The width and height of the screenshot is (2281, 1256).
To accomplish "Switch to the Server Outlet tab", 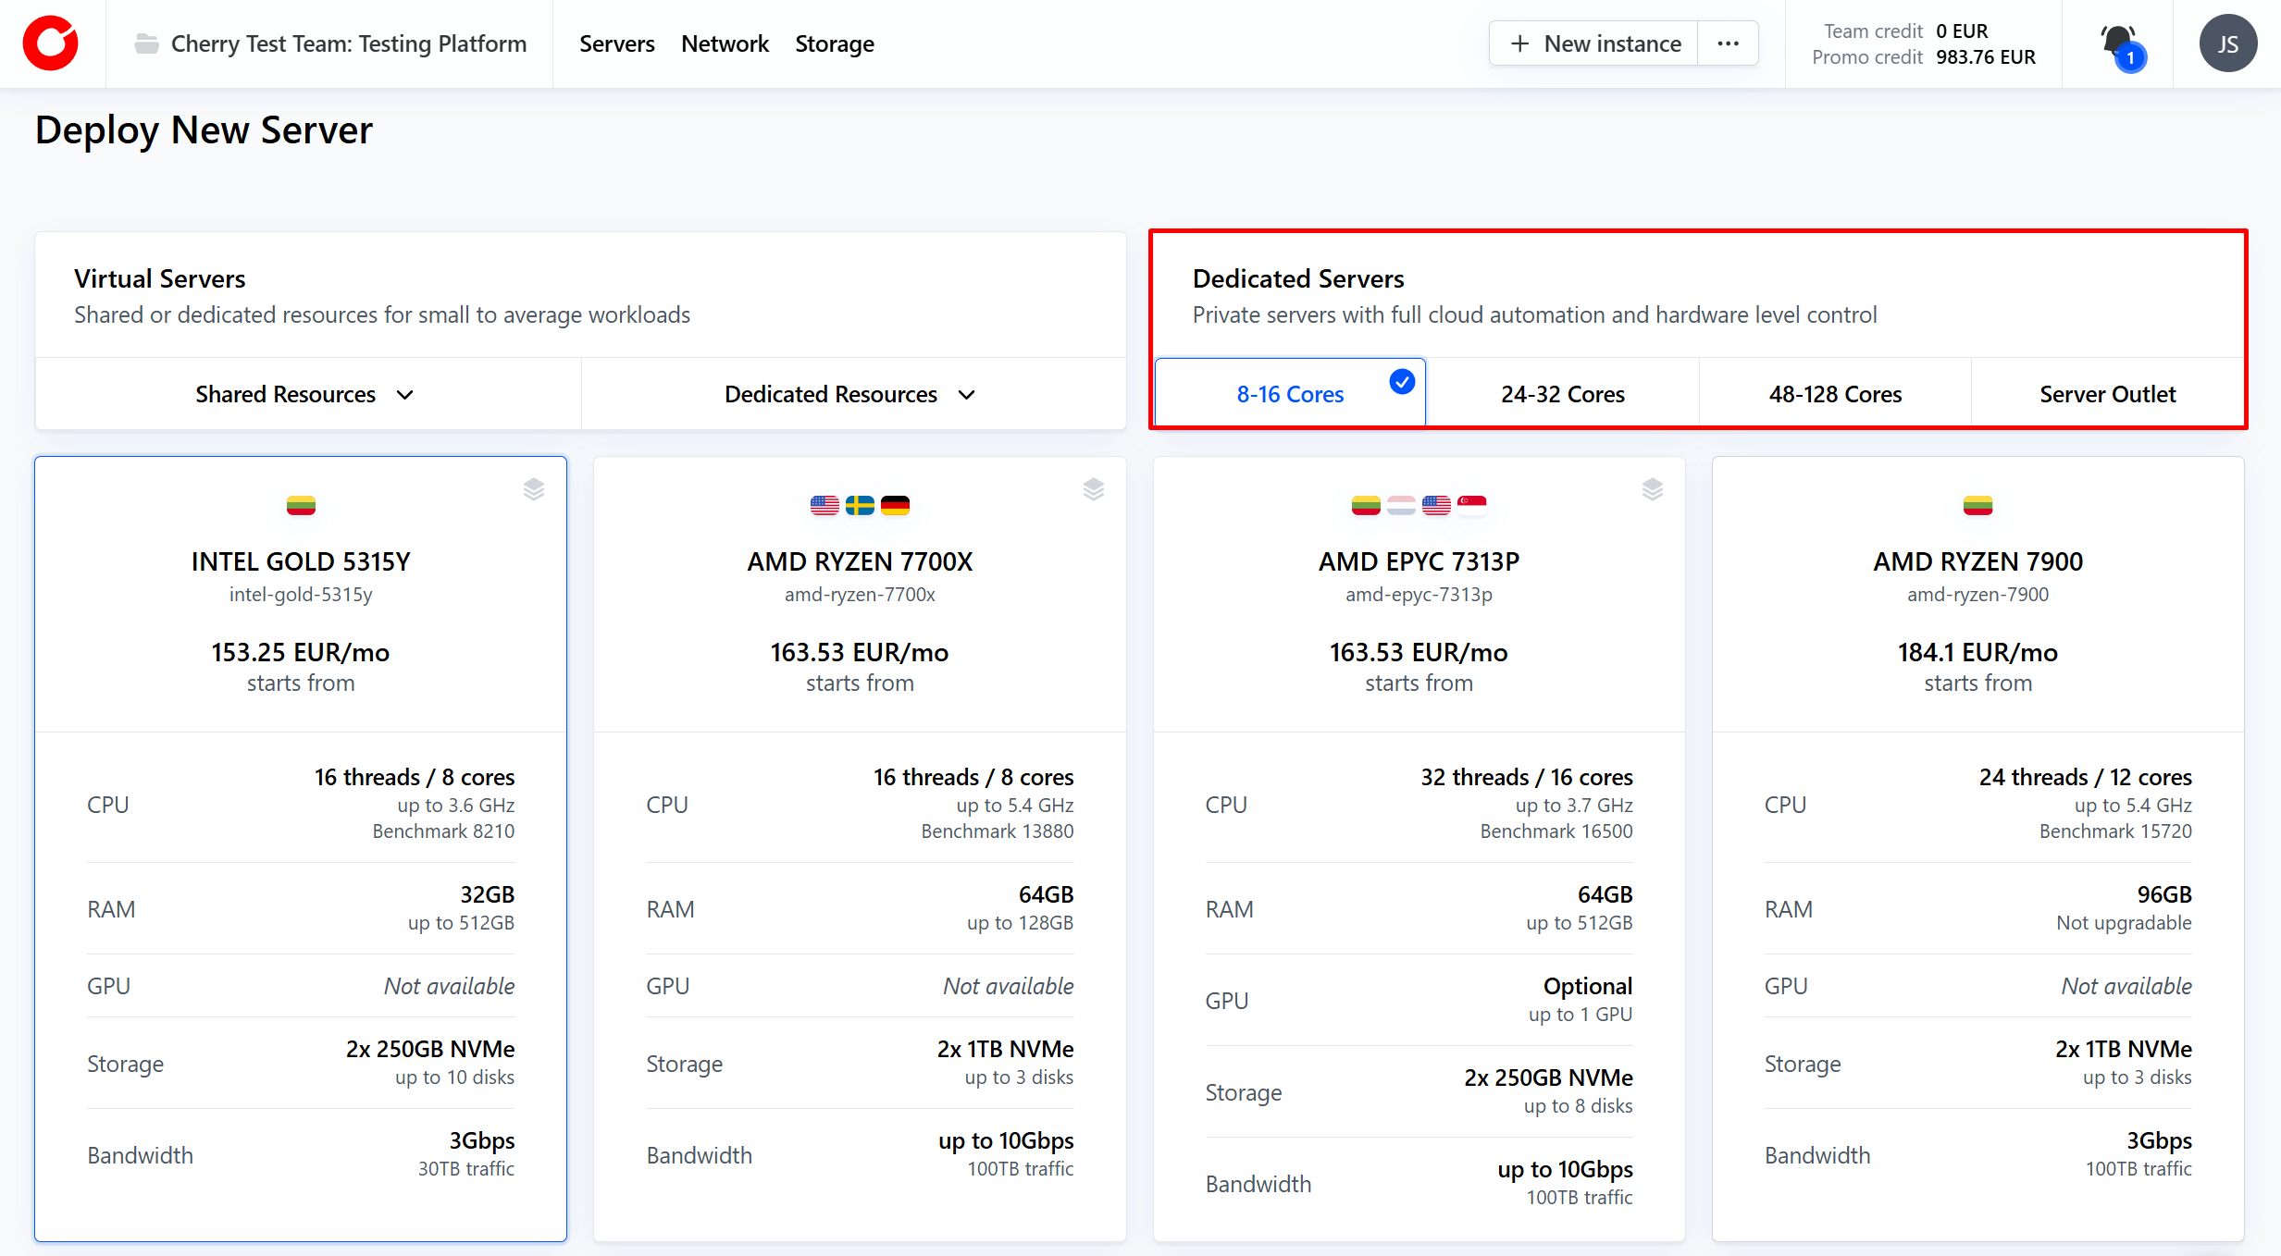I will [x=2107, y=394].
